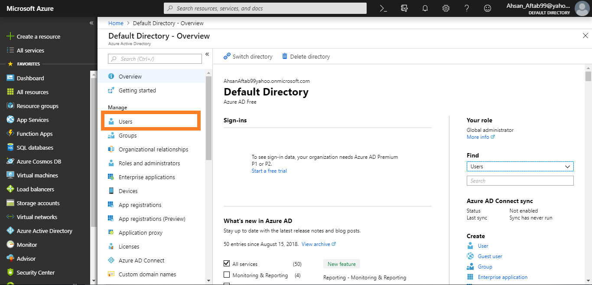Collapse the directory blade menu with the chevron

tap(207, 54)
